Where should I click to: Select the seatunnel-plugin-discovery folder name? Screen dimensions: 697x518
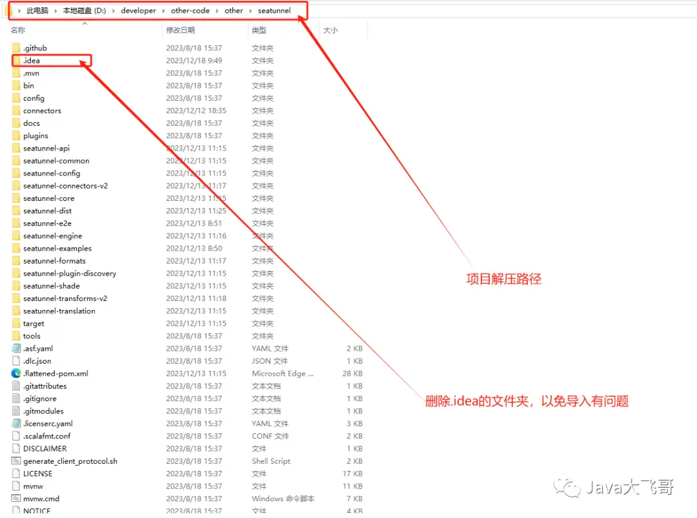[70, 273]
